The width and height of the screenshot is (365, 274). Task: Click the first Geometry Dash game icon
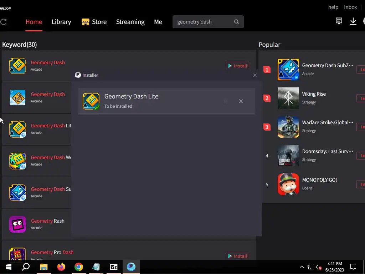point(17,66)
